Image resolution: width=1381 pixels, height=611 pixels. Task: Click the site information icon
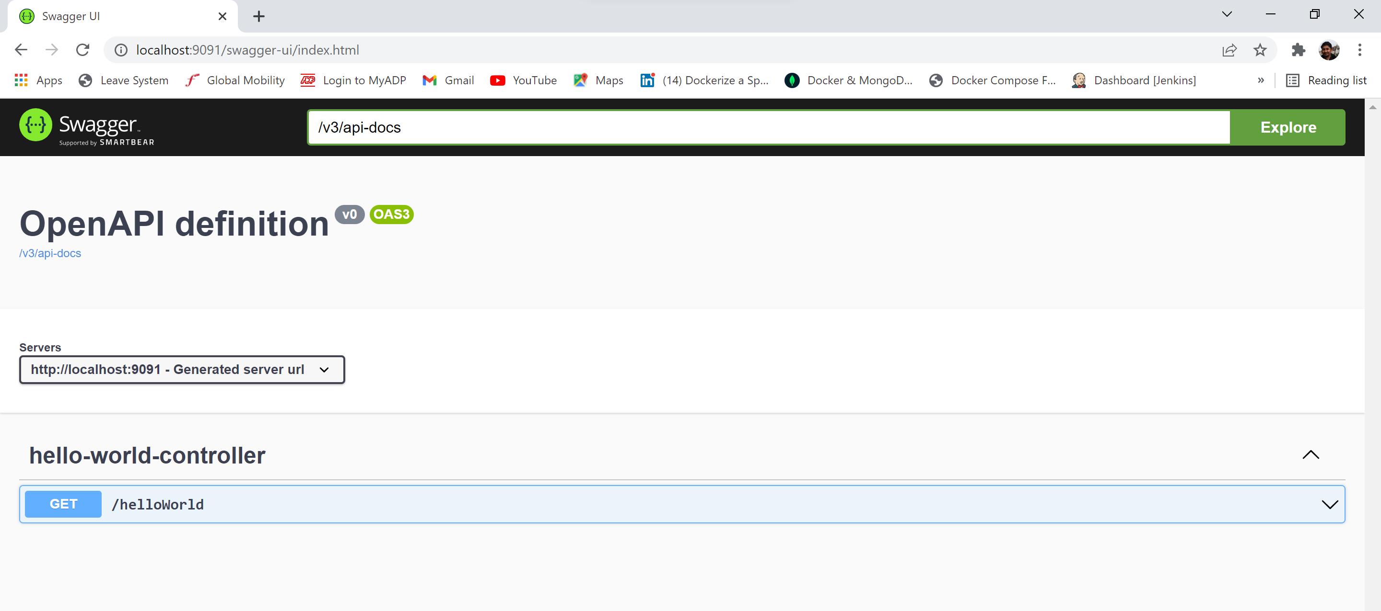(x=121, y=50)
